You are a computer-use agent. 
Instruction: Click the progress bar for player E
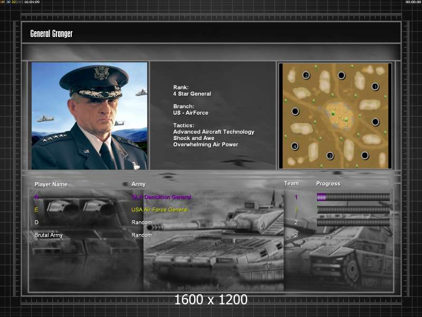353,210
